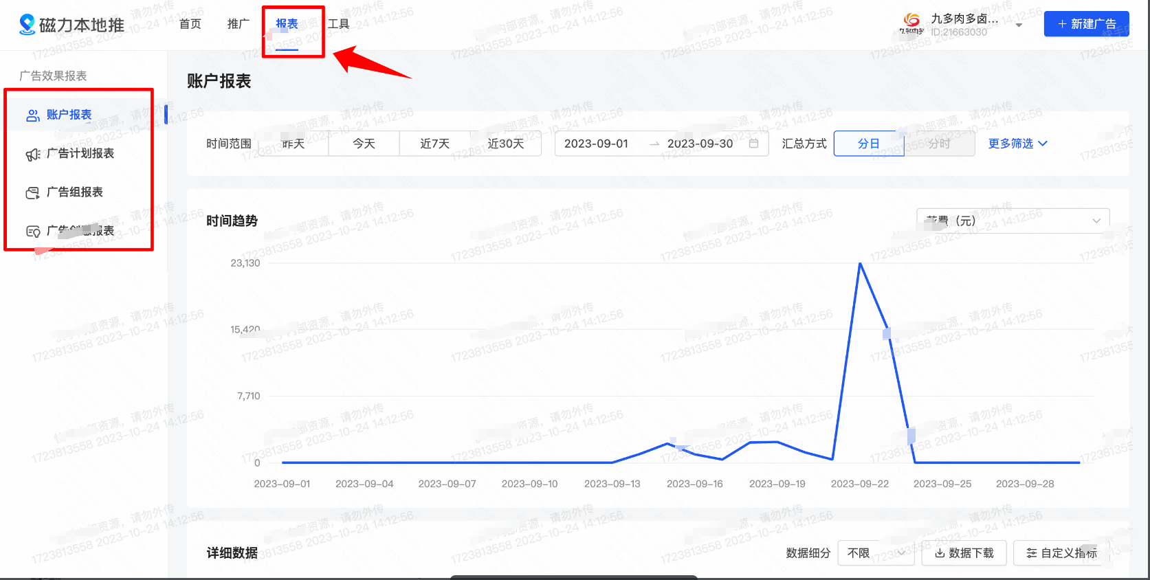Select the 账户报表 sidebar icon
The image size is (1150, 580).
pos(32,115)
